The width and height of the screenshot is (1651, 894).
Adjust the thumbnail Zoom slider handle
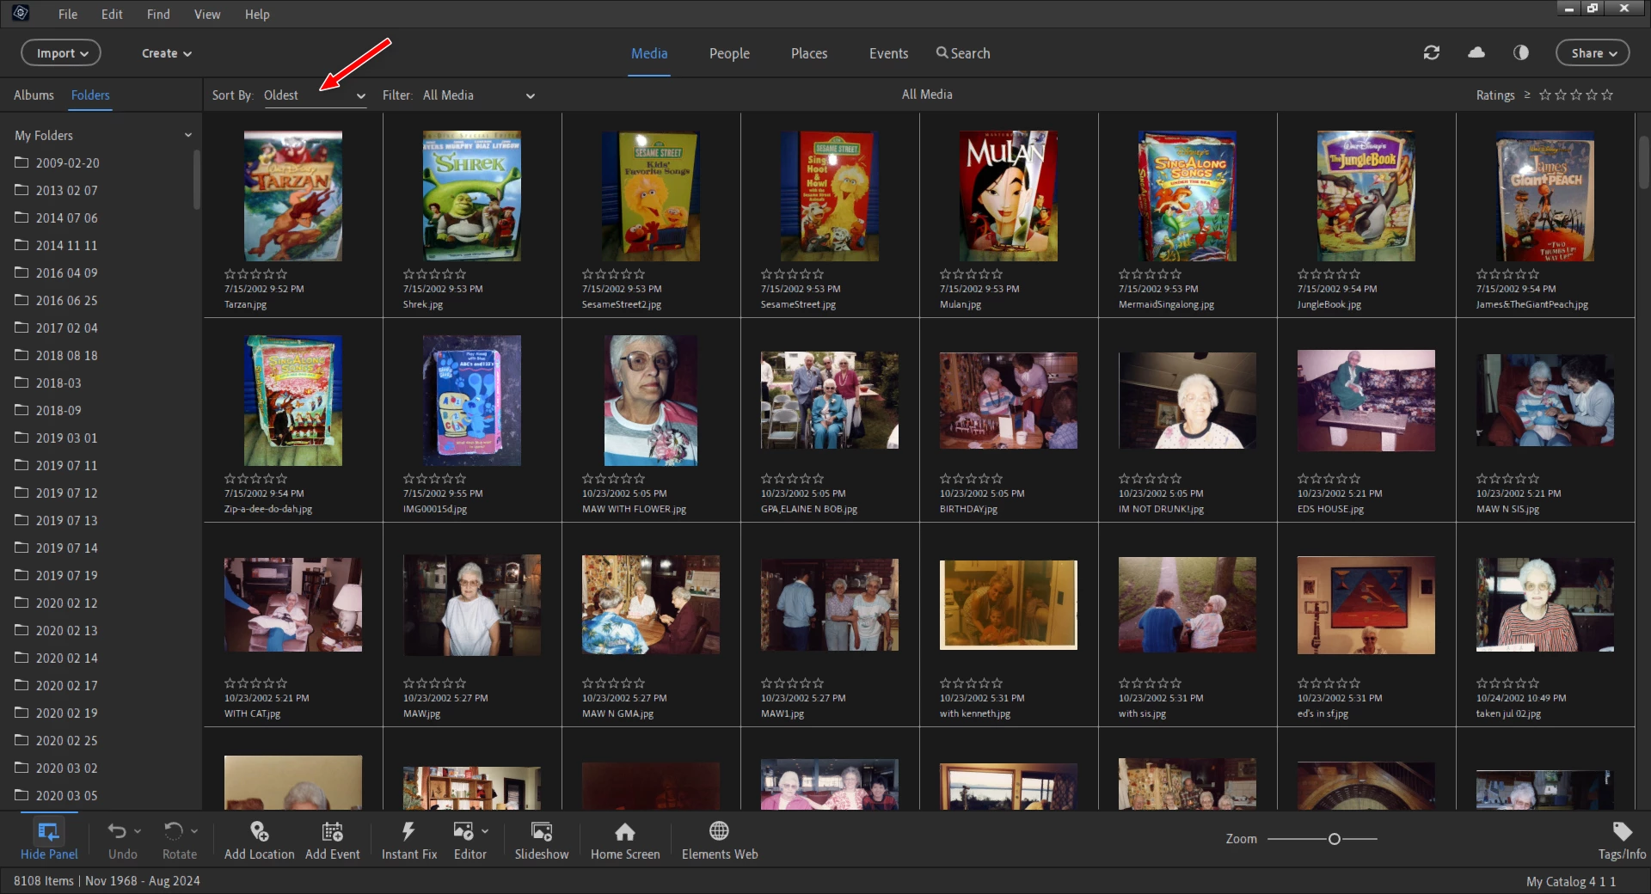(x=1335, y=839)
